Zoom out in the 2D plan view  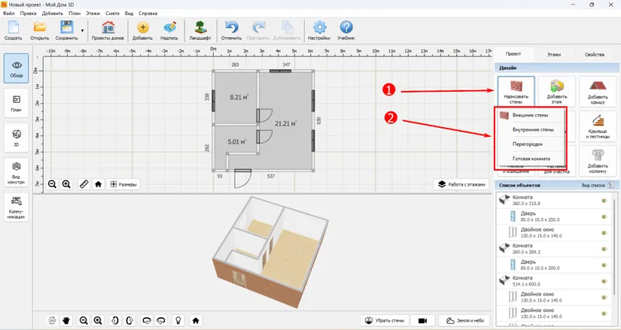tap(52, 184)
